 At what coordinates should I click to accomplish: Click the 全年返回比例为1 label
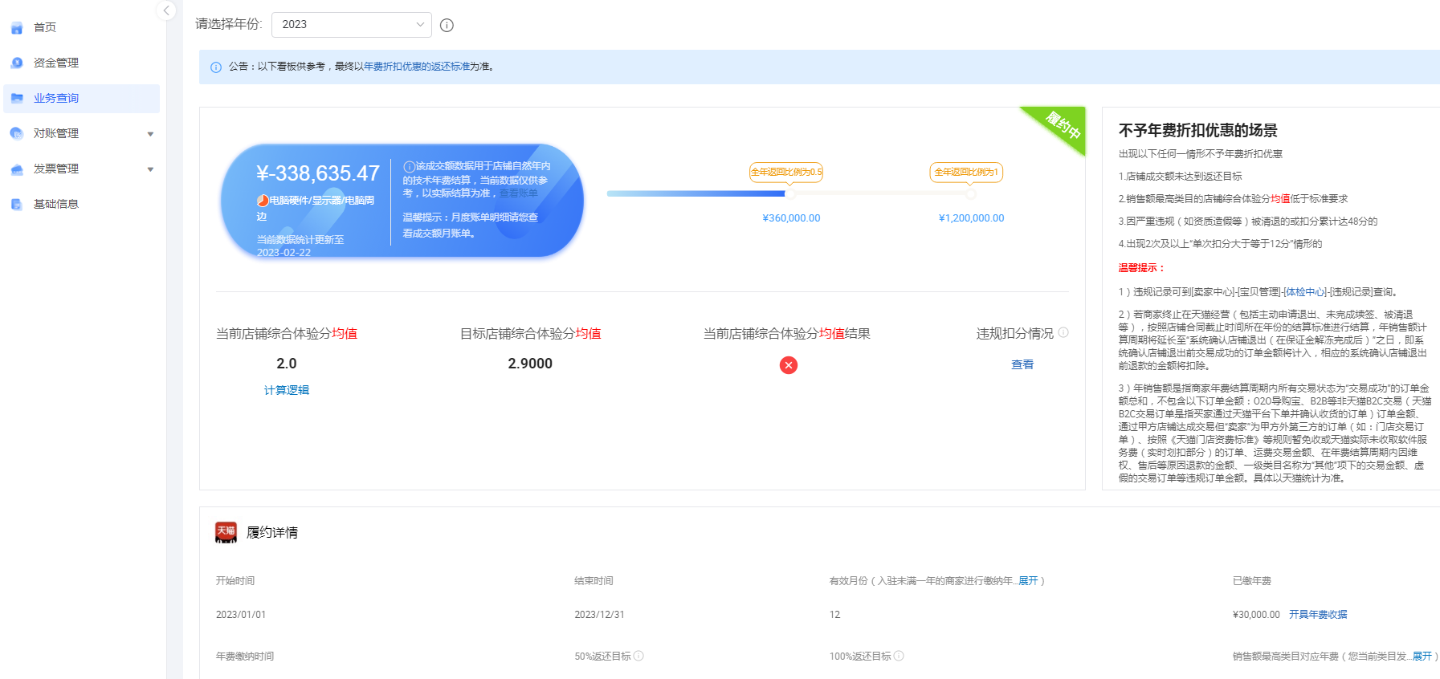[x=966, y=172]
